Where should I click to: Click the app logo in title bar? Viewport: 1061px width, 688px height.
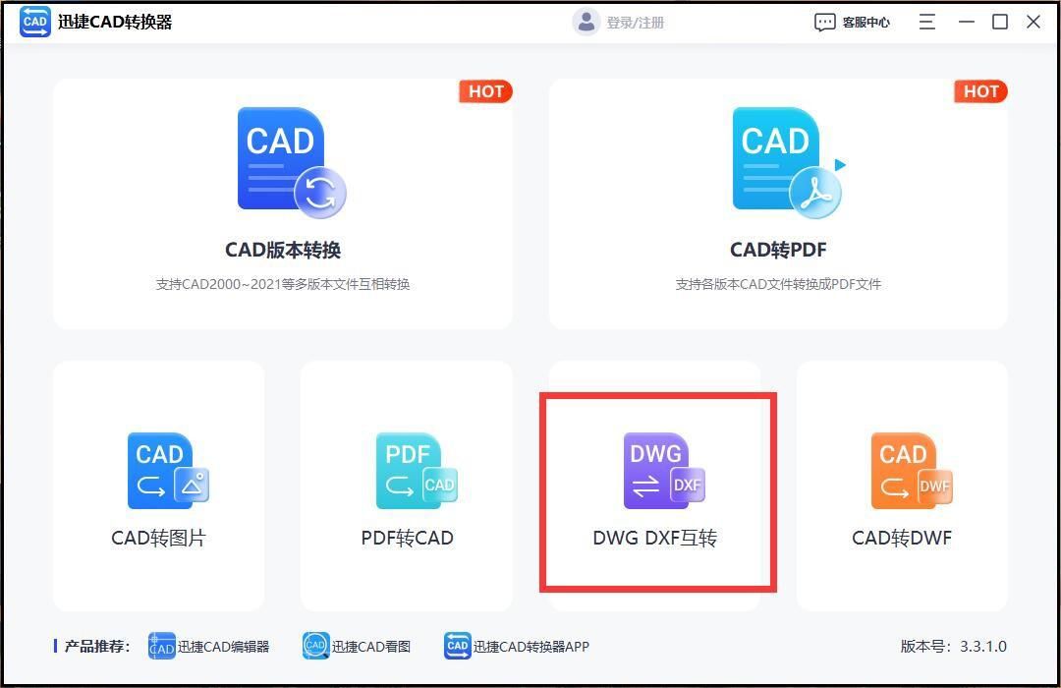pyautogui.click(x=34, y=21)
